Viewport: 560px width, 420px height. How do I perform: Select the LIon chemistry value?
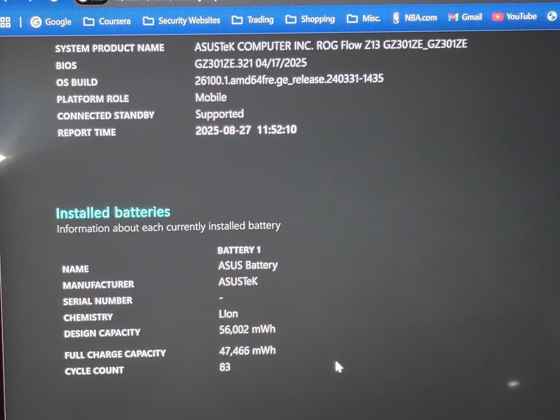(x=228, y=314)
